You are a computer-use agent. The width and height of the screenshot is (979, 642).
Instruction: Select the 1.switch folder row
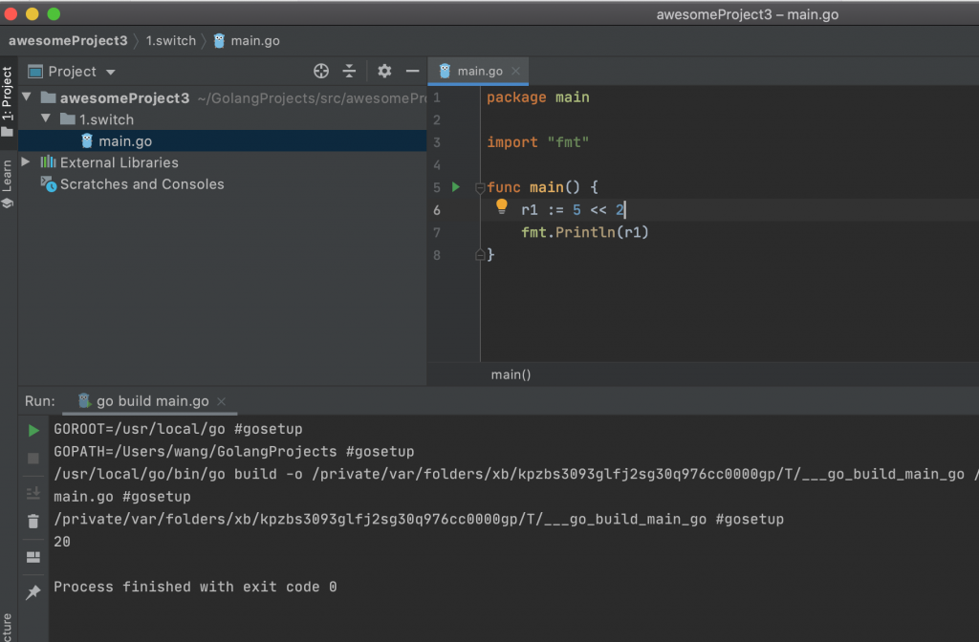222,119
